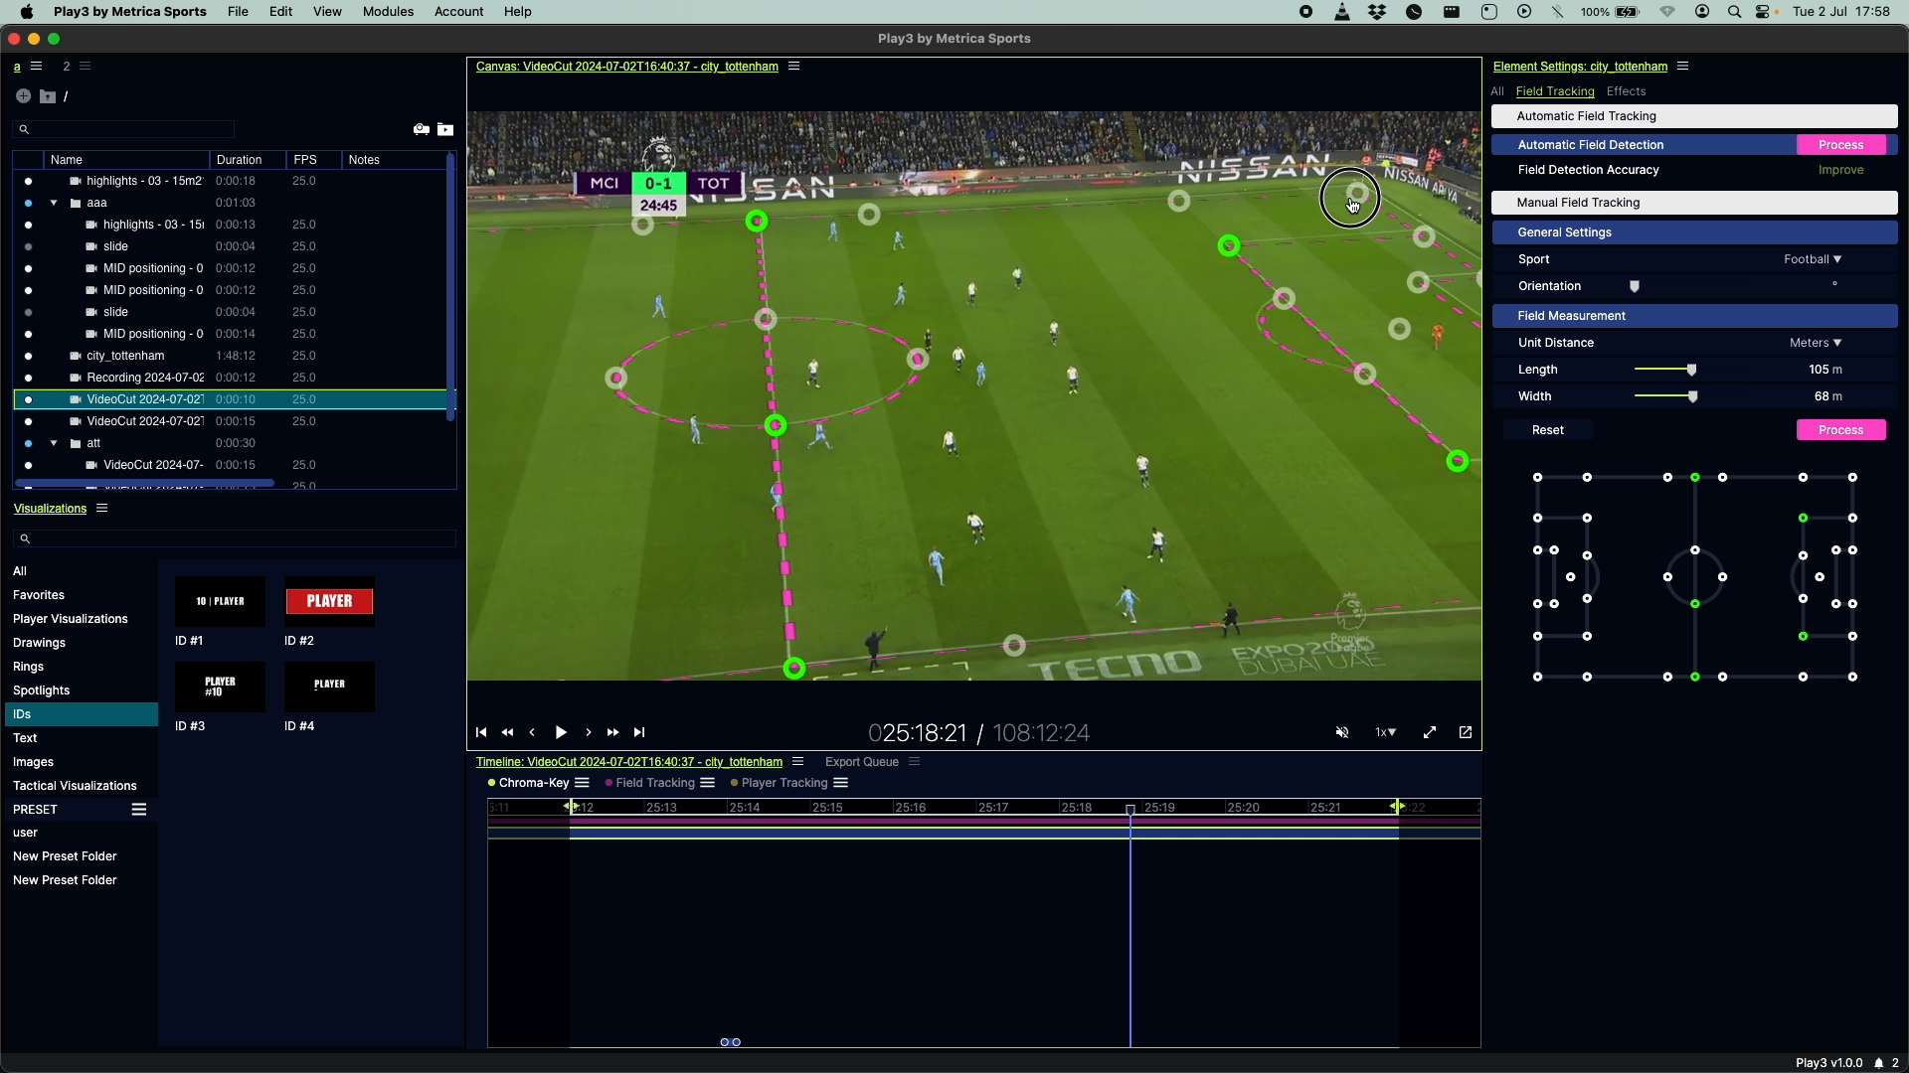Open the Unit Distance Meters dropdown
Image resolution: width=1909 pixels, height=1073 pixels.
coord(1816,343)
